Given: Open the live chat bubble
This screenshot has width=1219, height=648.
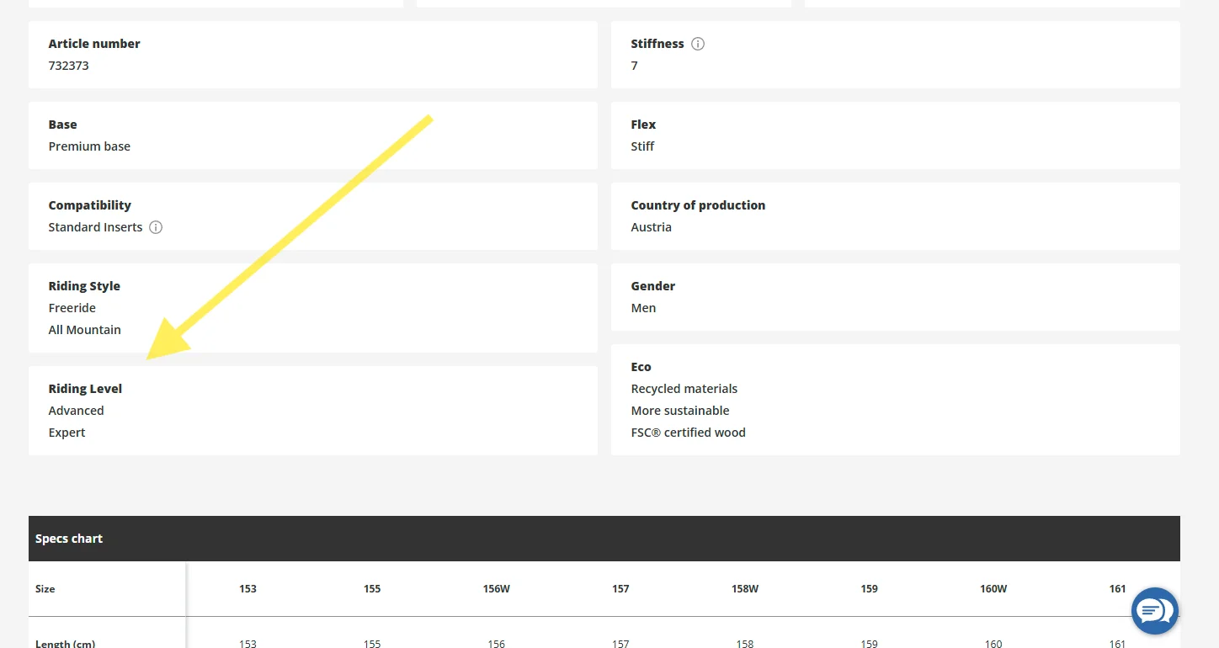Looking at the screenshot, I should pyautogui.click(x=1154, y=611).
